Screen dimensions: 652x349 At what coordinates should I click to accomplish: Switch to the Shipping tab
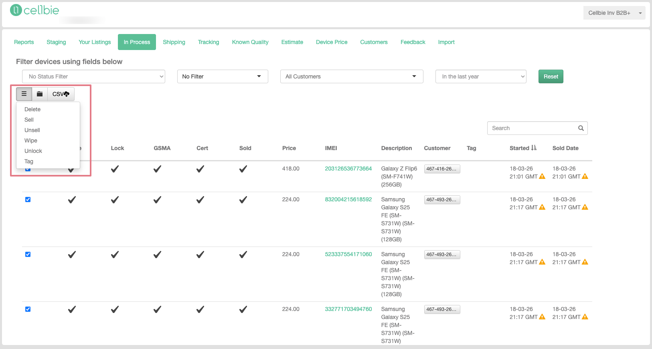[x=174, y=42]
